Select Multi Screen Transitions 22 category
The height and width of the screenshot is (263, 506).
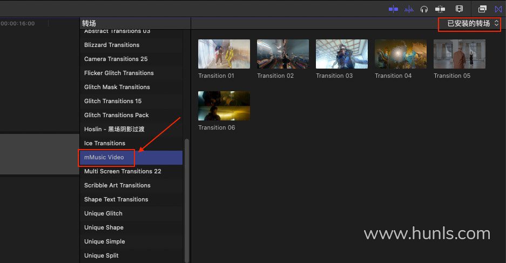[x=131, y=171]
